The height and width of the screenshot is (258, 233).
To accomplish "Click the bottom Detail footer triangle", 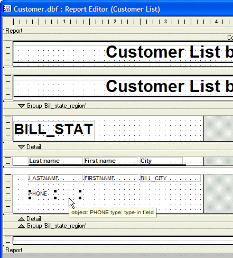I will pyautogui.click(x=21, y=219).
